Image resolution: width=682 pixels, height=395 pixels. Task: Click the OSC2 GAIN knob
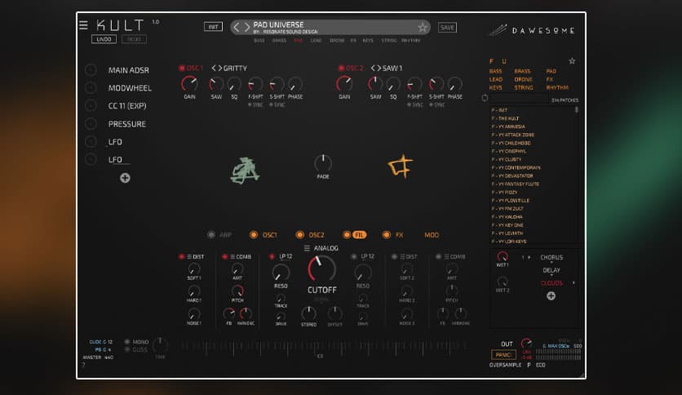pos(344,83)
